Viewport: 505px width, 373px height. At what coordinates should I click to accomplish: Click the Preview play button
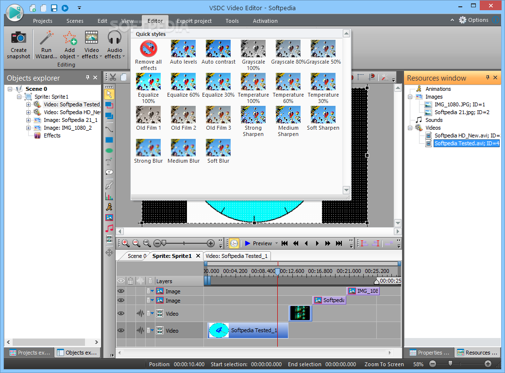[x=258, y=243]
